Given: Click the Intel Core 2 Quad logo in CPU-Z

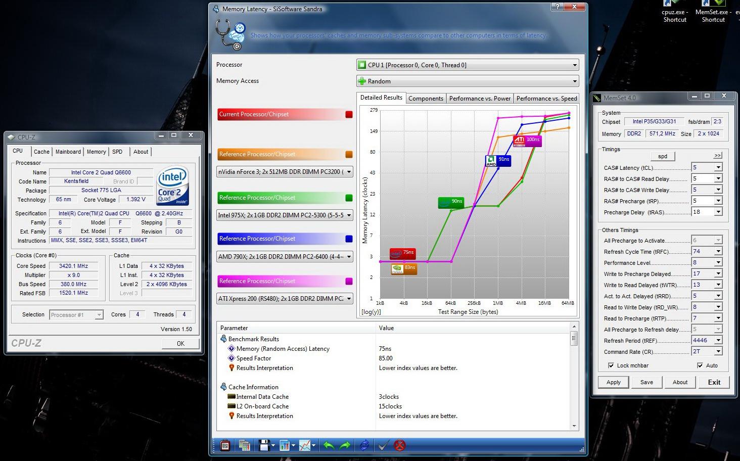Looking at the screenshot, I should click(x=173, y=185).
